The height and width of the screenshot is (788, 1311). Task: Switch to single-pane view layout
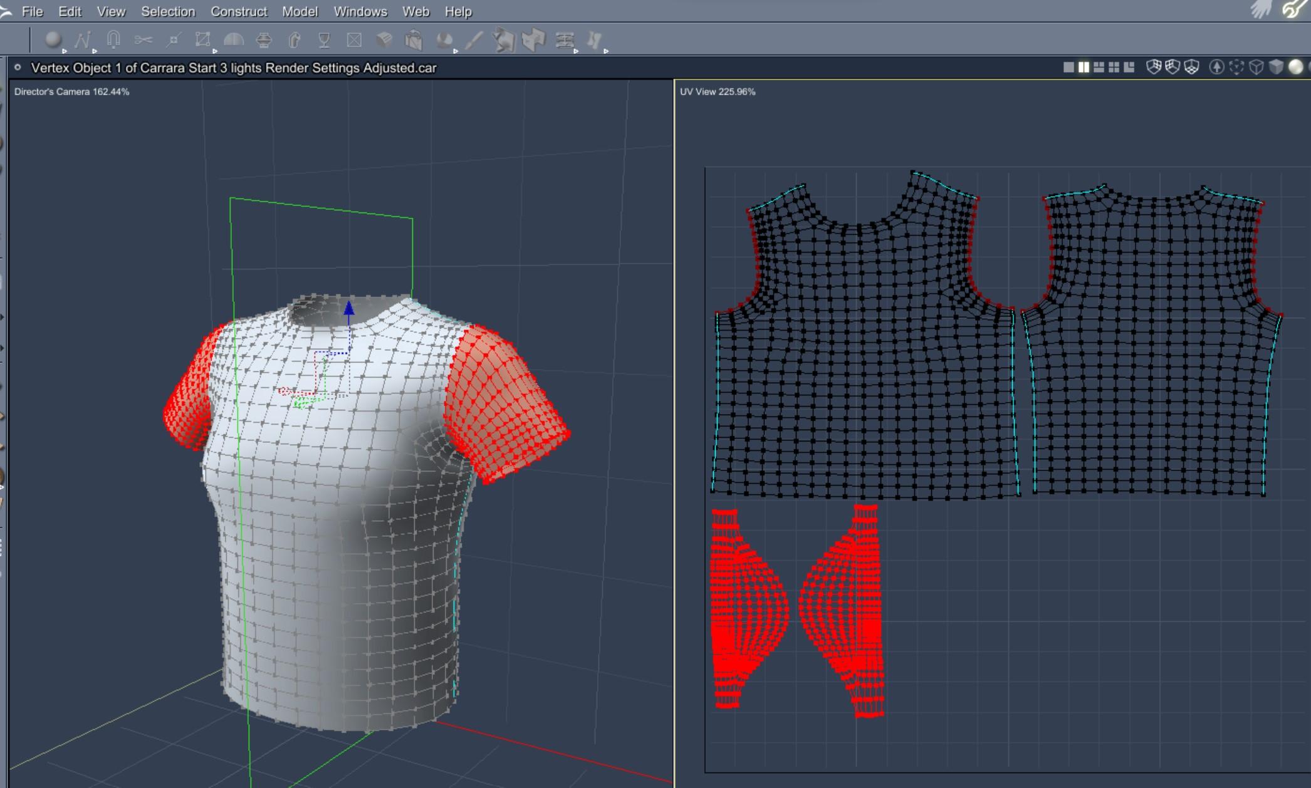(1068, 67)
